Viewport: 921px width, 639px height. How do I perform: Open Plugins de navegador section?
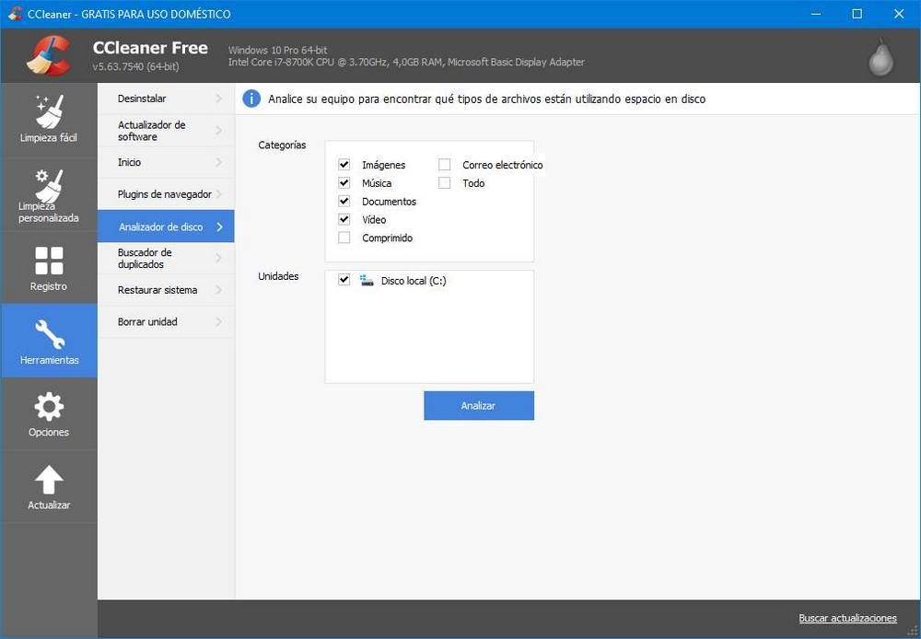166,193
